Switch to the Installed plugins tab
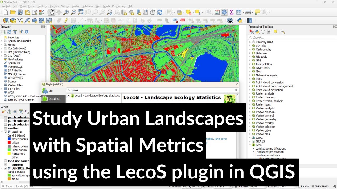337x189 pixels. (53, 99)
